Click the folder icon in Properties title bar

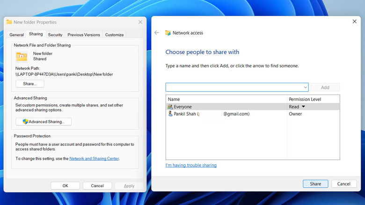9,22
